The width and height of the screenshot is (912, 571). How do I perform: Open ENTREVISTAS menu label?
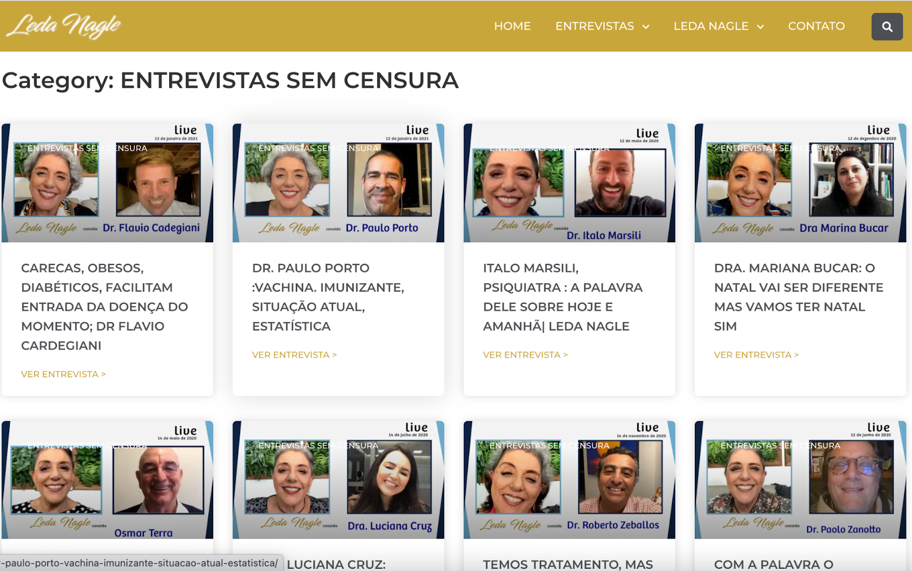click(x=595, y=26)
